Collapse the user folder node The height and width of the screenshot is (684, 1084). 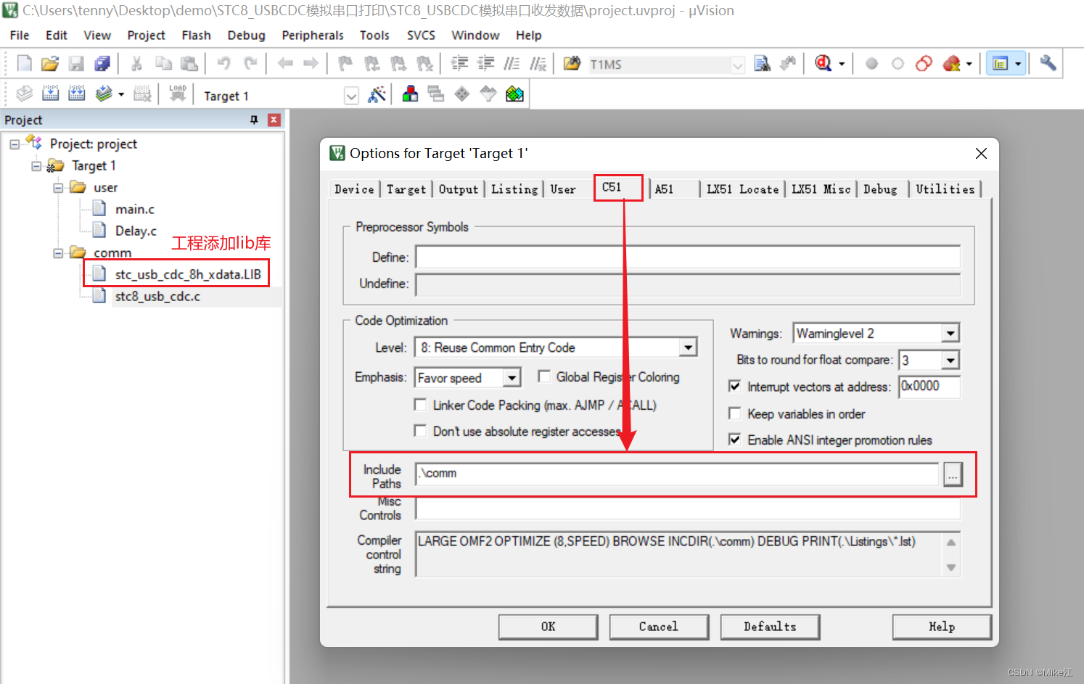58,188
